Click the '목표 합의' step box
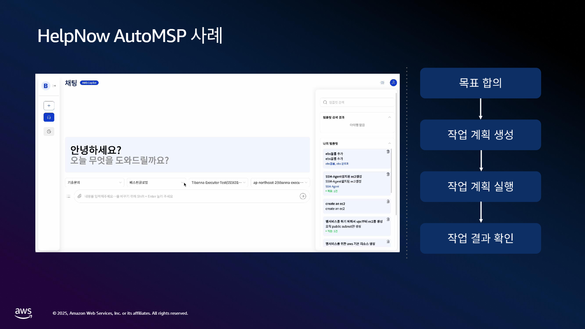The width and height of the screenshot is (585, 329). [480, 83]
